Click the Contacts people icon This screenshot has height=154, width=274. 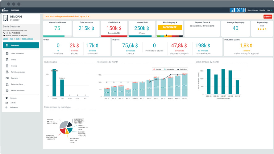[6, 98]
